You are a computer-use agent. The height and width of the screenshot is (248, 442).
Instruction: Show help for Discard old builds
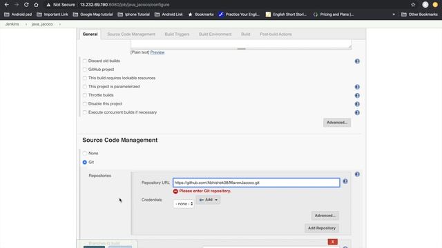point(357,61)
